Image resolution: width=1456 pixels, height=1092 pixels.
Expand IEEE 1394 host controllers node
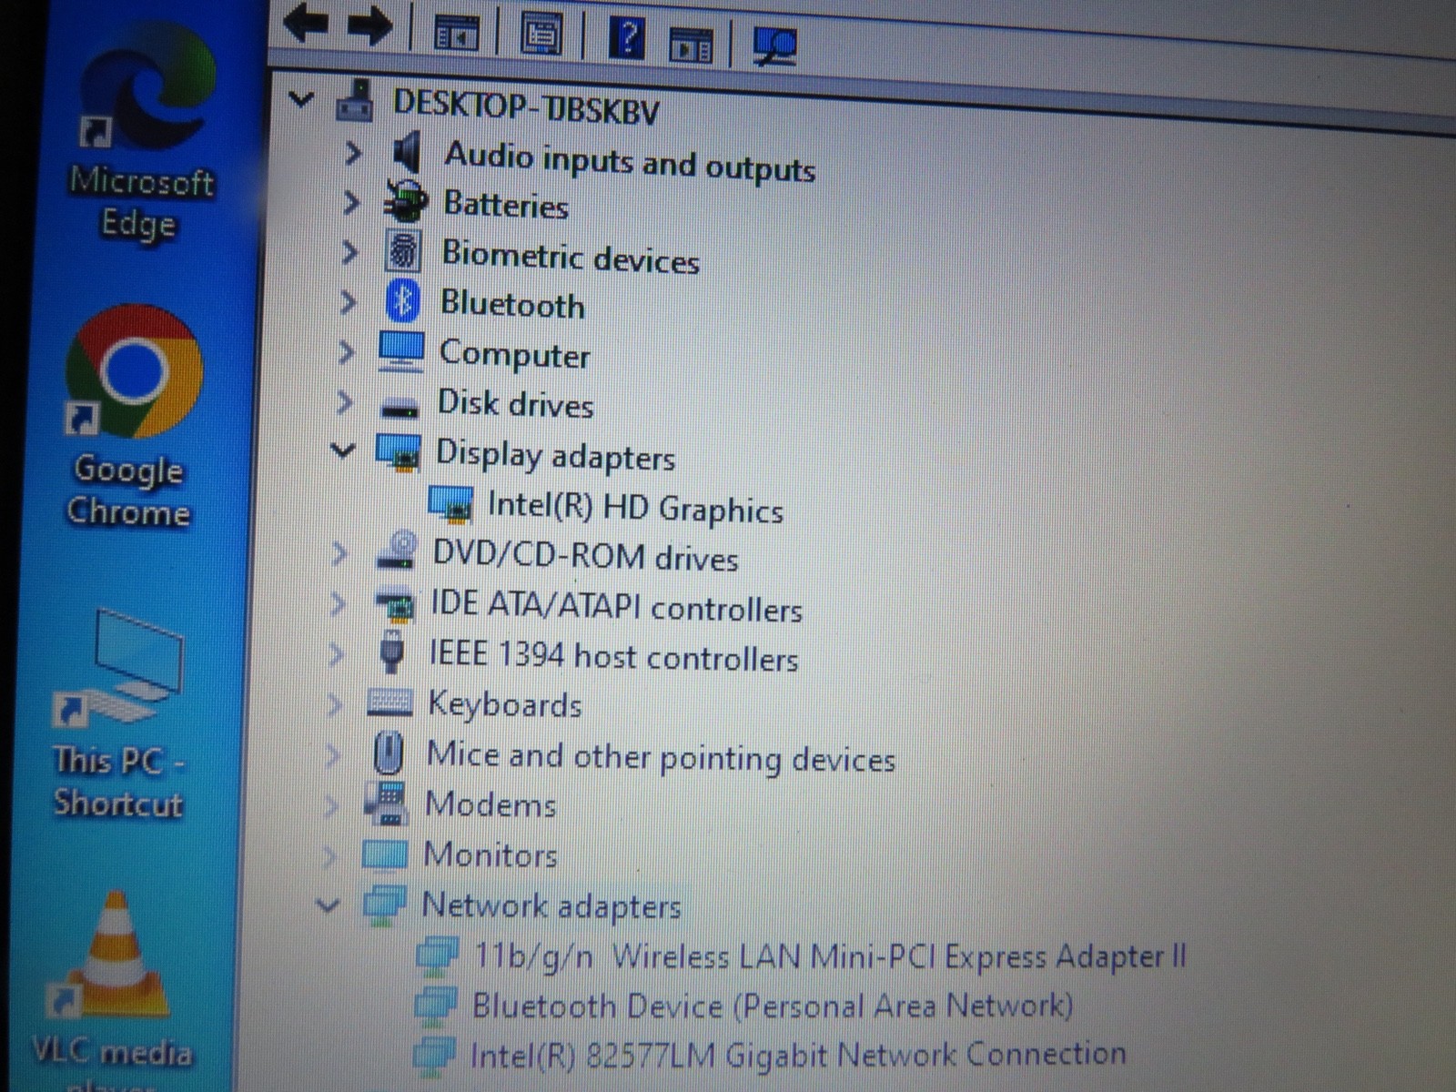point(336,652)
